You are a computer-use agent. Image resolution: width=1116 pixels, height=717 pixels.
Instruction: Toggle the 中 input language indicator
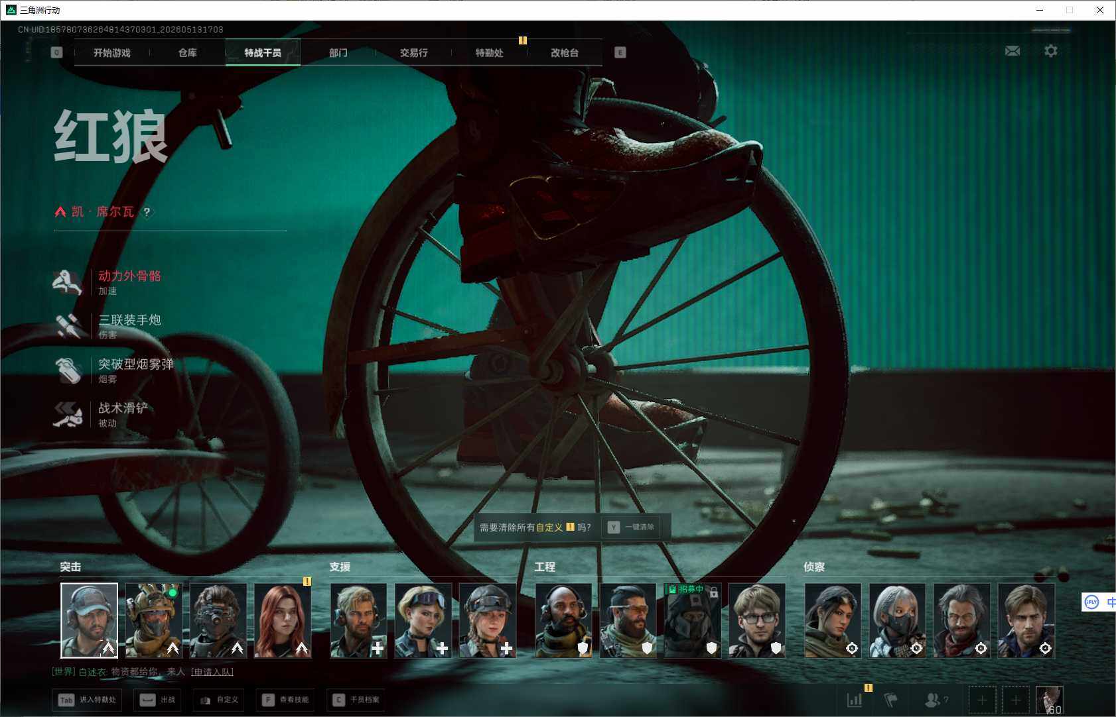pyautogui.click(x=1111, y=602)
